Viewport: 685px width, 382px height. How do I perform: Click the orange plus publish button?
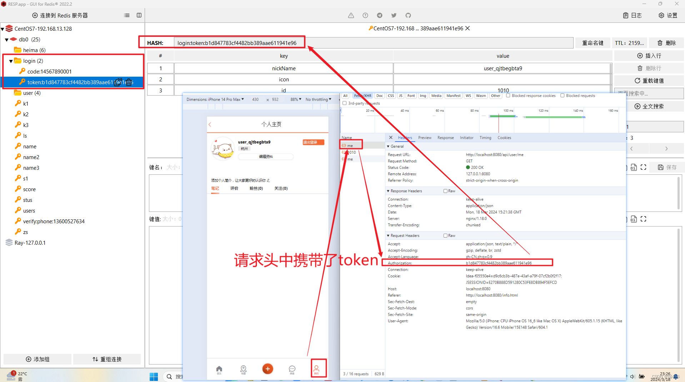(267, 369)
